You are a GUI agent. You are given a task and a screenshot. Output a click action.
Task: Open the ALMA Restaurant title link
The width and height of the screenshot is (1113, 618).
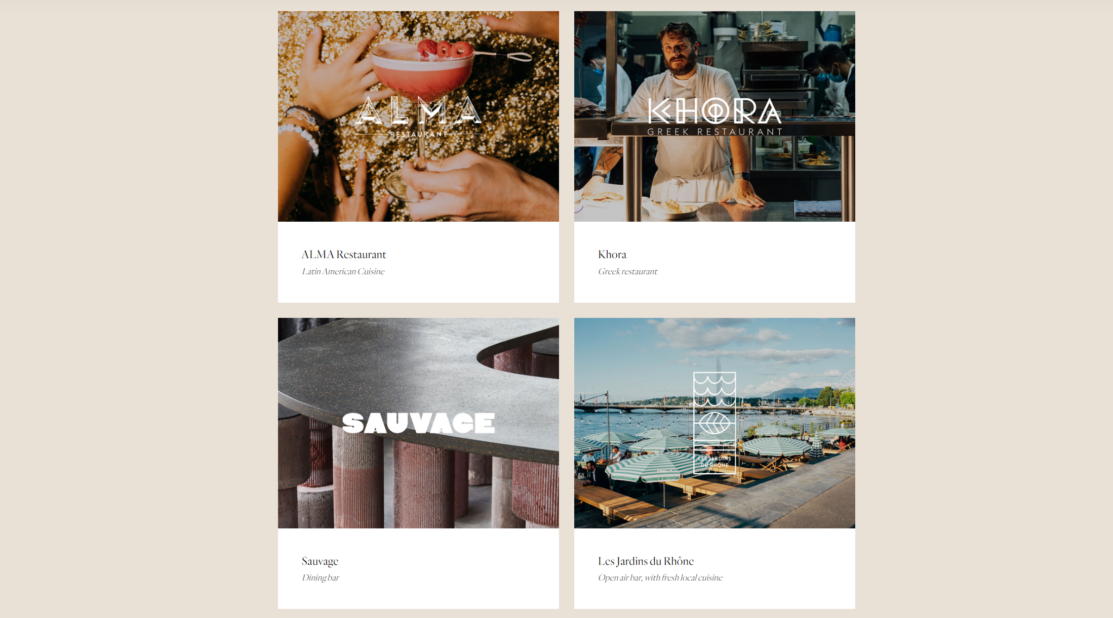click(343, 254)
